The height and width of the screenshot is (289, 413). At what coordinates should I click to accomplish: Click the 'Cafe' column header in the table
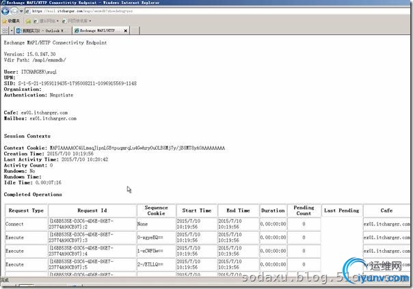coord(386,210)
